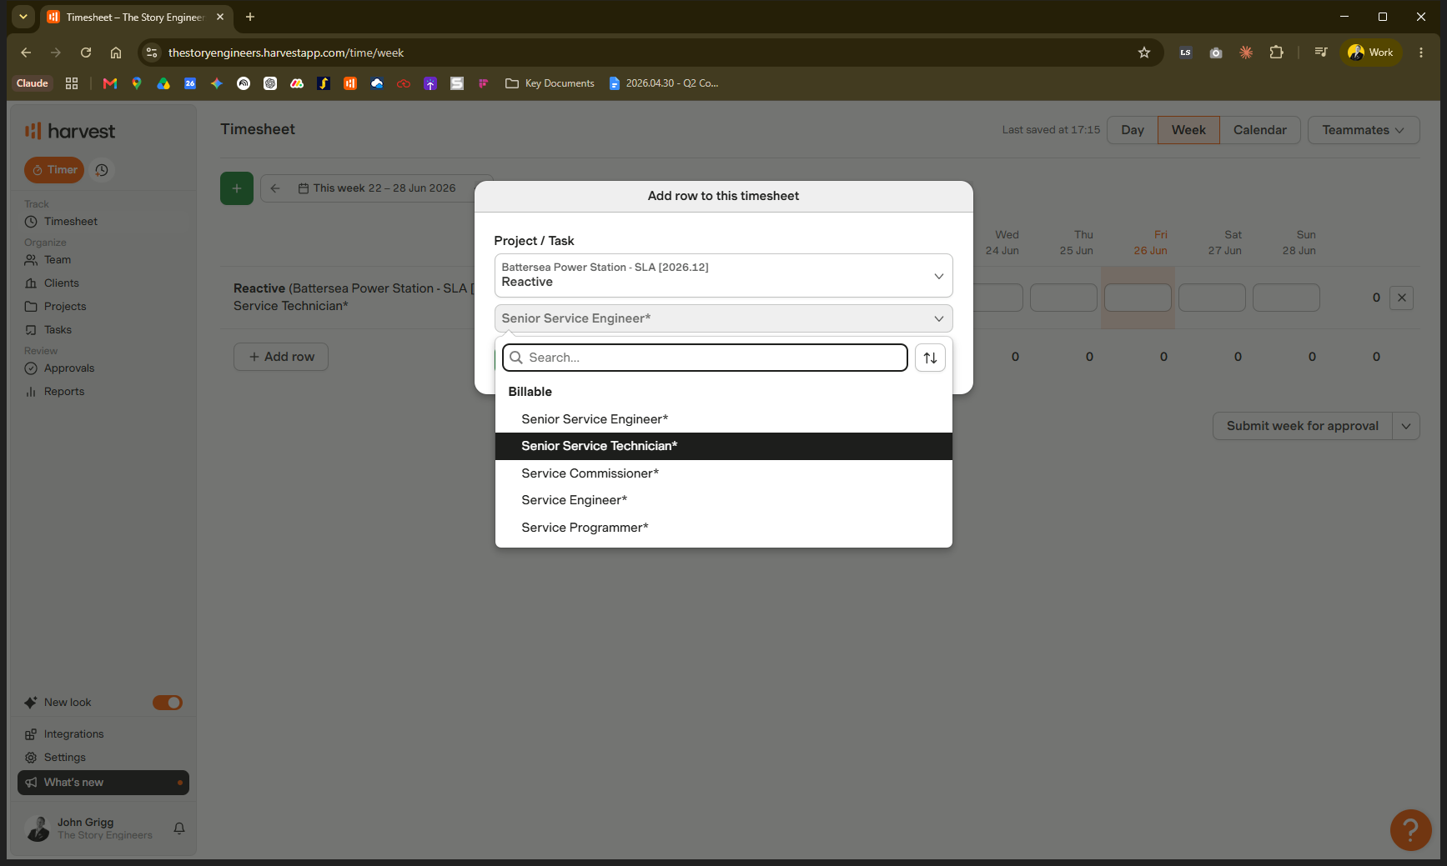Reload the page
Screen dimensions: 1447x866
[86, 53]
